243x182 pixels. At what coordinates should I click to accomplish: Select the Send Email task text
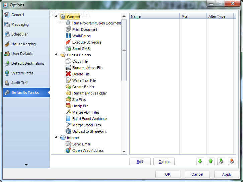tap(82, 144)
